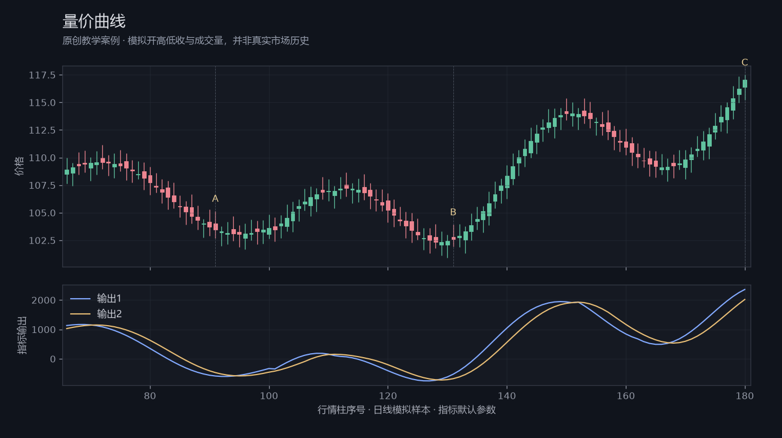Click the x-axis tick label 120
The image size is (782, 438).
click(x=388, y=395)
